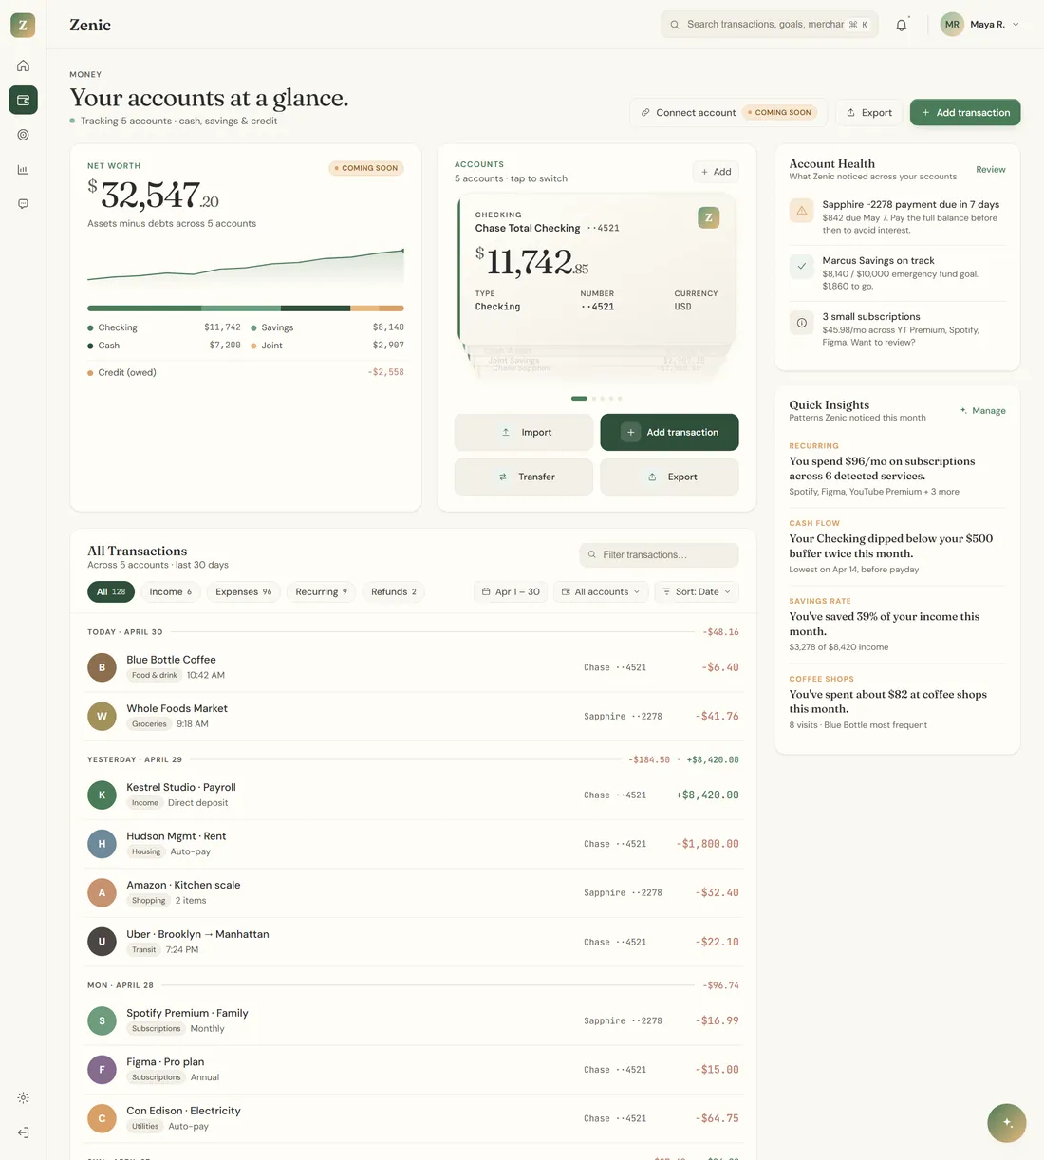The image size is (1044, 1160).
Task: Click the Food & drink category tag
Action: [x=155, y=675]
